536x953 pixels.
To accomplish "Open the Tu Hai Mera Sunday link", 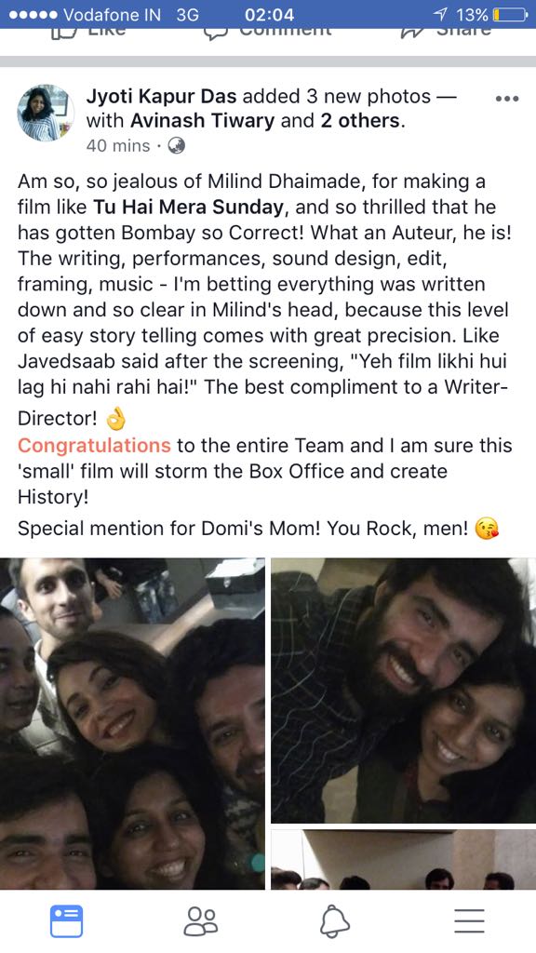I will [x=188, y=208].
